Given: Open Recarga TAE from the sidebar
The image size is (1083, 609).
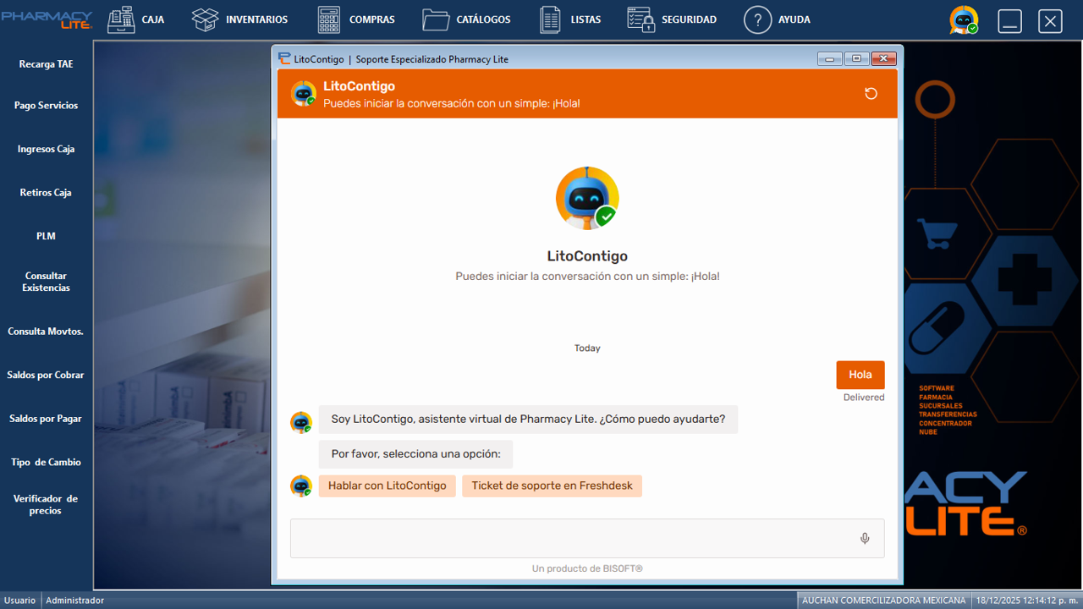Looking at the screenshot, I should (46, 64).
